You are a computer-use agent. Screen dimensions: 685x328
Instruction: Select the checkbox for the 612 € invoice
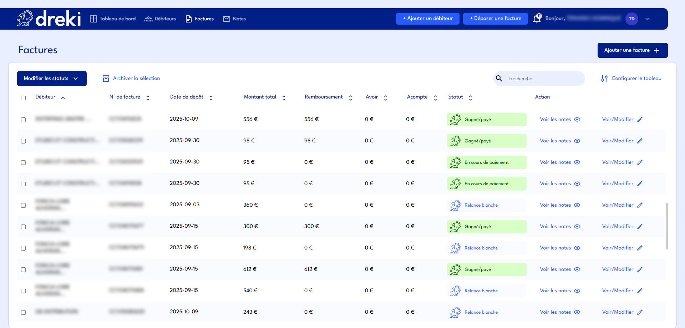point(24,269)
